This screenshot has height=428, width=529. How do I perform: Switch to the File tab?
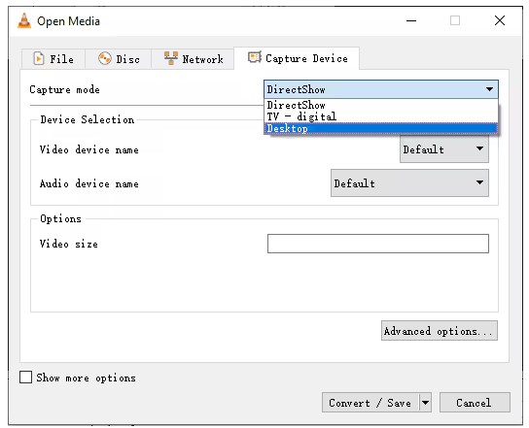(53, 59)
